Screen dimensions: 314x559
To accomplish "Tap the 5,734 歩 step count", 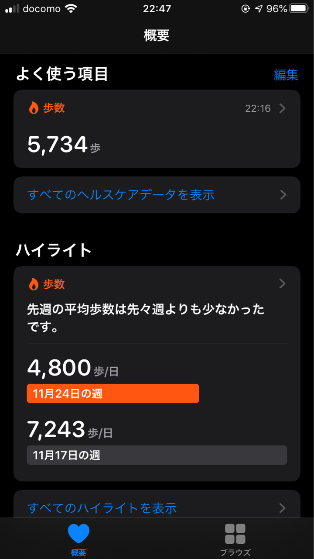I will point(64,145).
